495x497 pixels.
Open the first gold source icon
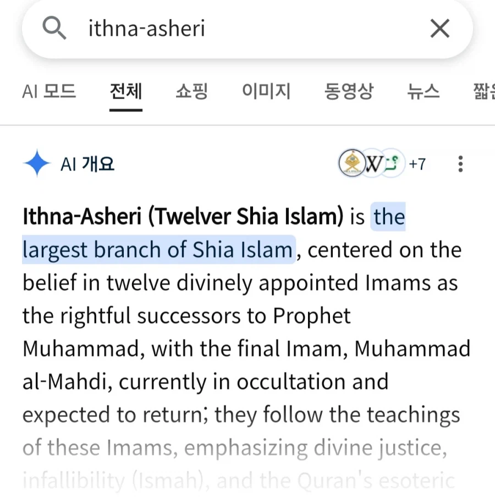coord(351,163)
